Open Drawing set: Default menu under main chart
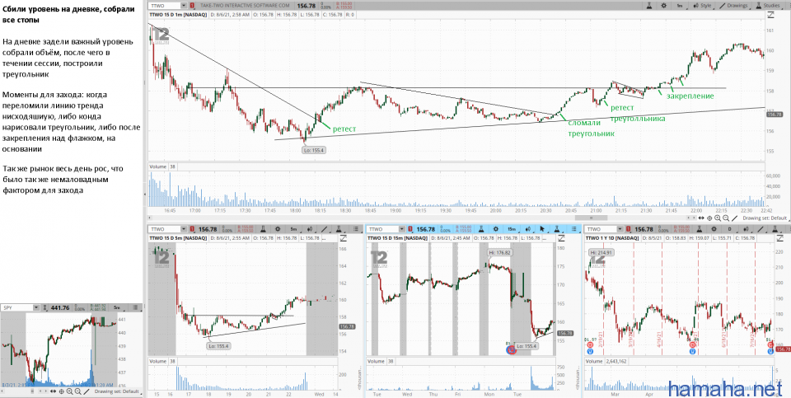 (x=765, y=218)
